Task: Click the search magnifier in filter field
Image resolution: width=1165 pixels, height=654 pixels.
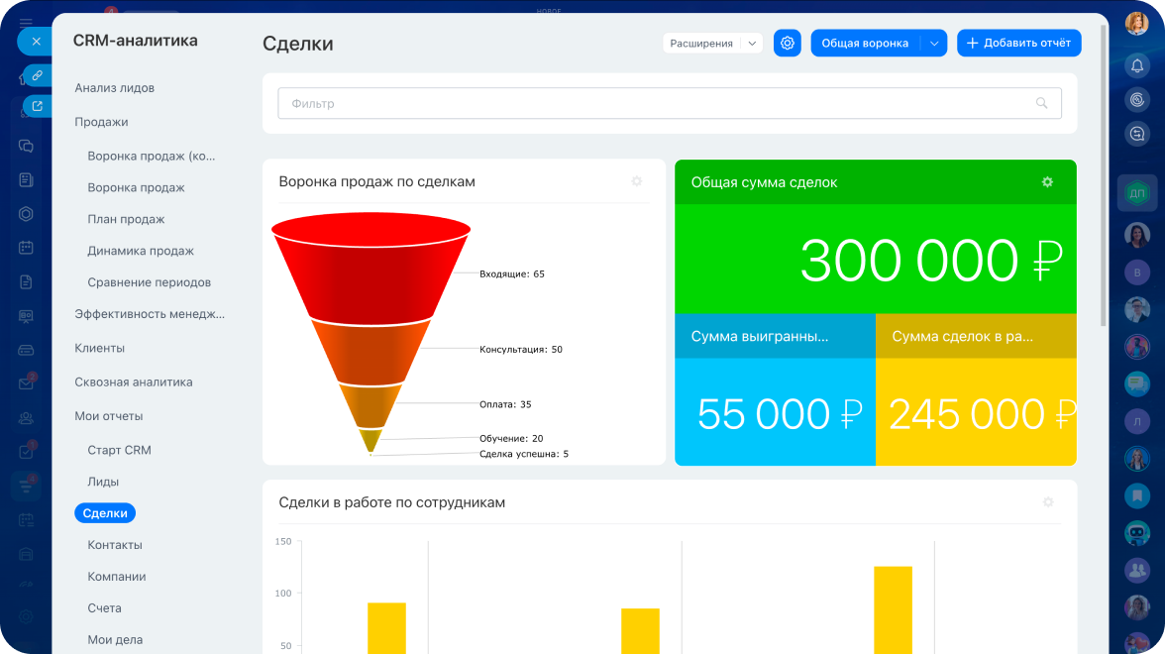Action: click(x=1041, y=103)
